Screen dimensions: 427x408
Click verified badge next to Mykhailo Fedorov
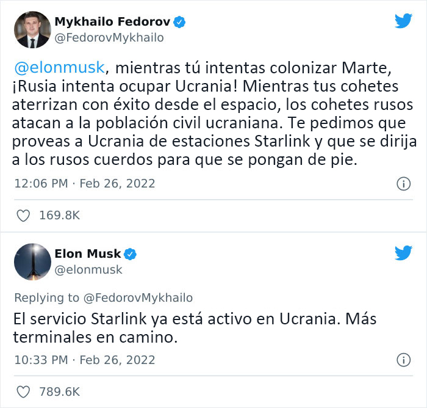(180, 23)
